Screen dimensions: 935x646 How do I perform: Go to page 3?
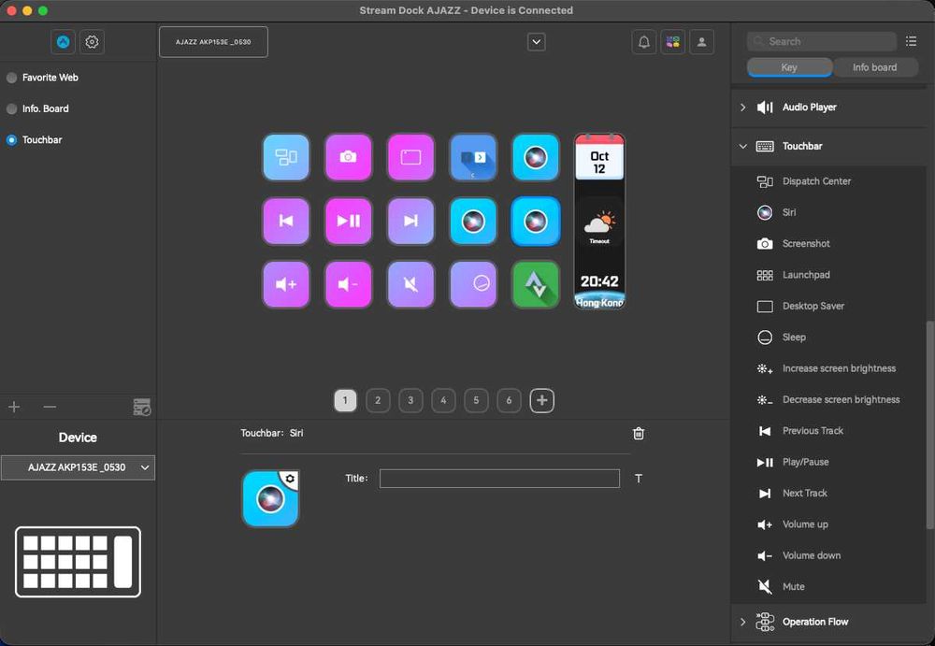pos(410,400)
